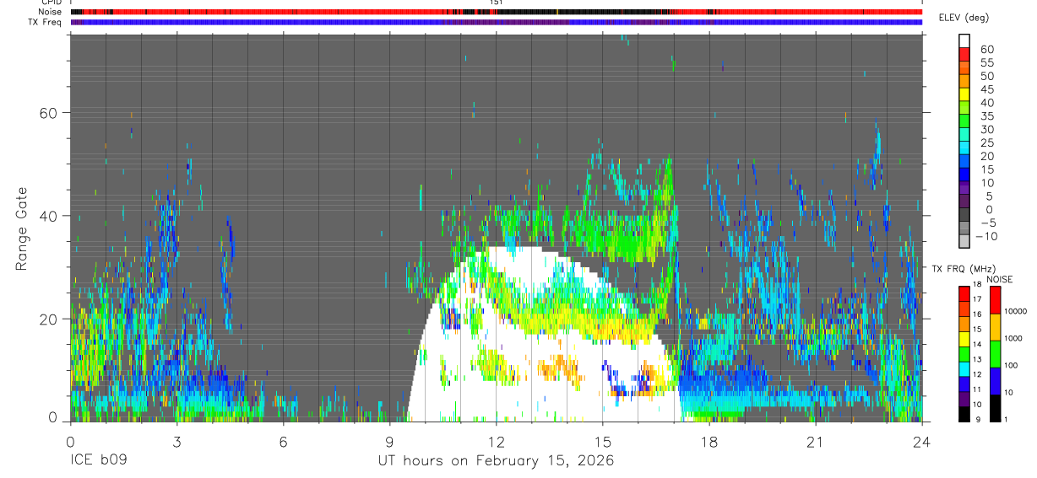
Task: Click the 21 tick label on UT hours axis
Action: tap(815, 442)
